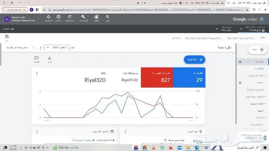Click the download icon above the chart
Image resolution: width=269 pixels, height=151 pixels.
pyautogui.click(x=50, y=58)
